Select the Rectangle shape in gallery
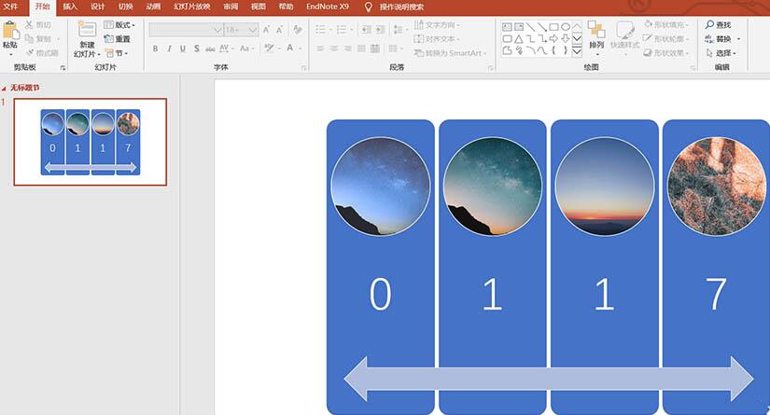The image size is (770, 415). (x=553, y=27)
